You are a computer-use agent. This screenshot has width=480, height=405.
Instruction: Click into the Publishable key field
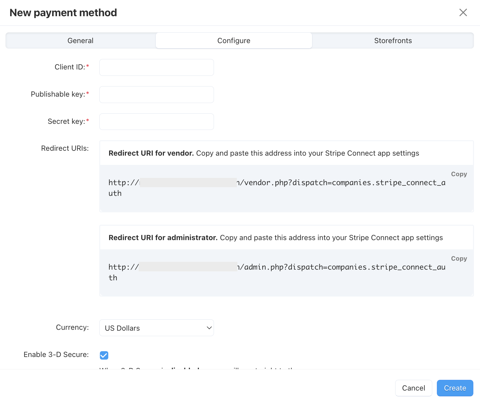[x=157, y=95]
